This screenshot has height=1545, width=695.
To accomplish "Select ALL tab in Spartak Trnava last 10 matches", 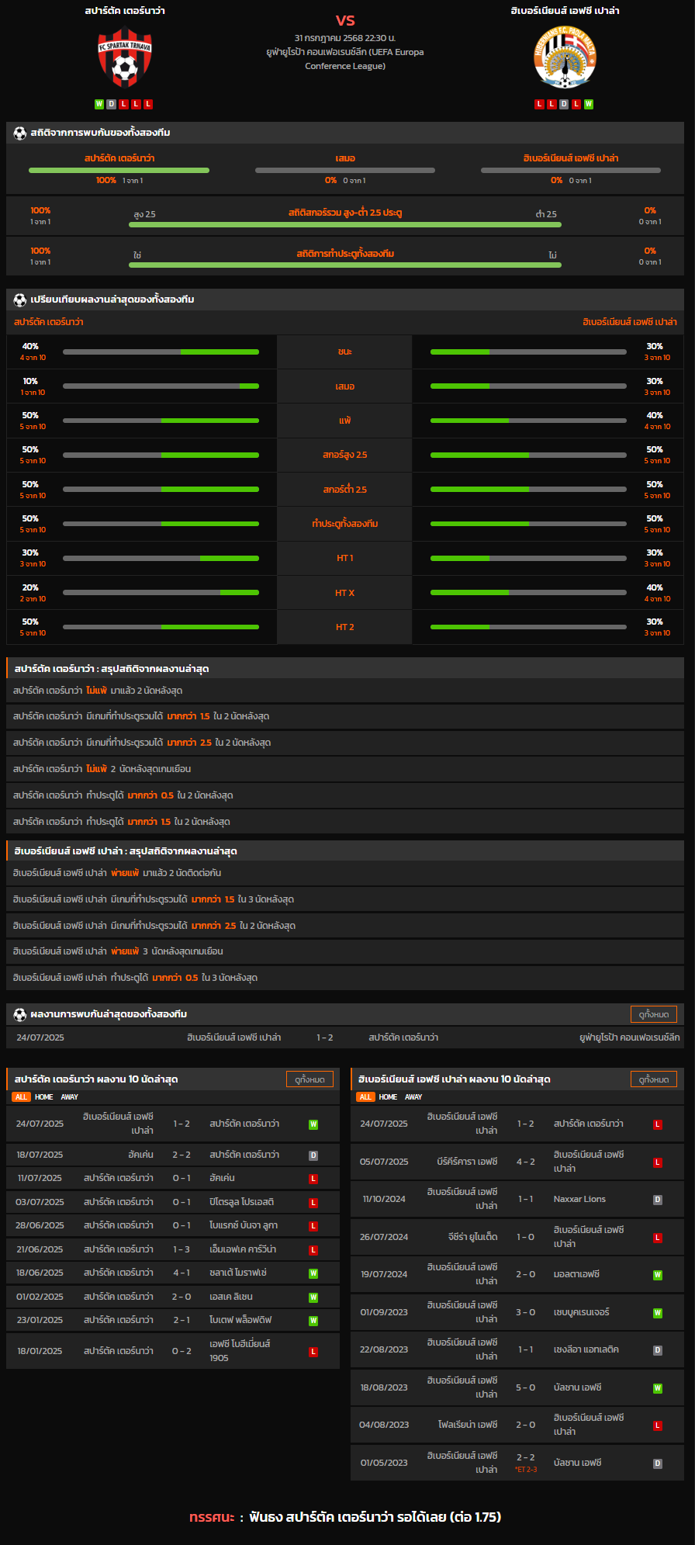I will [21, 1097].
